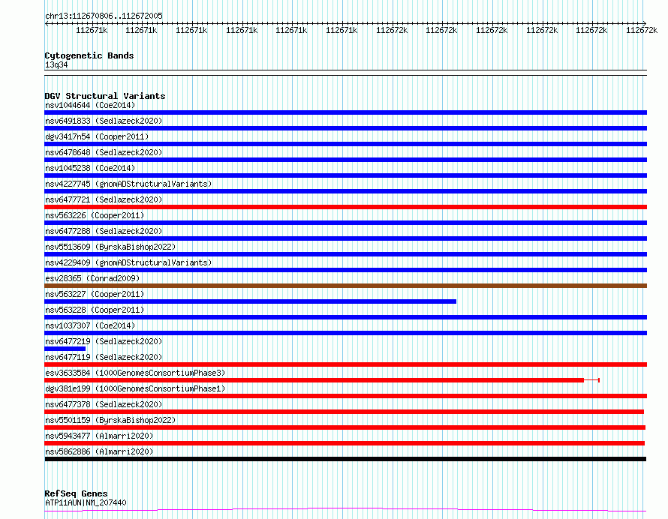The height and width of the screenshot is (519, 668).
Task: Click nsv6477219 (Sedlazeck2020) label
Action: pyautogui.click(x=104, y=341)
